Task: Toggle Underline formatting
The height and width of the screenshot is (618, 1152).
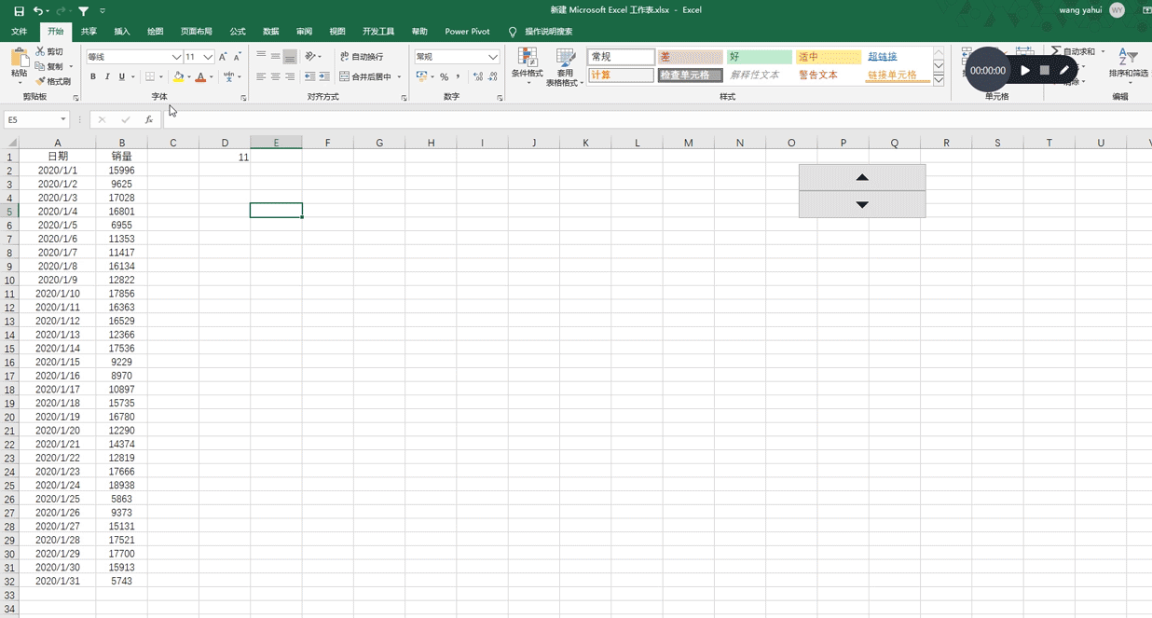Action: click(x=121, y=76)
